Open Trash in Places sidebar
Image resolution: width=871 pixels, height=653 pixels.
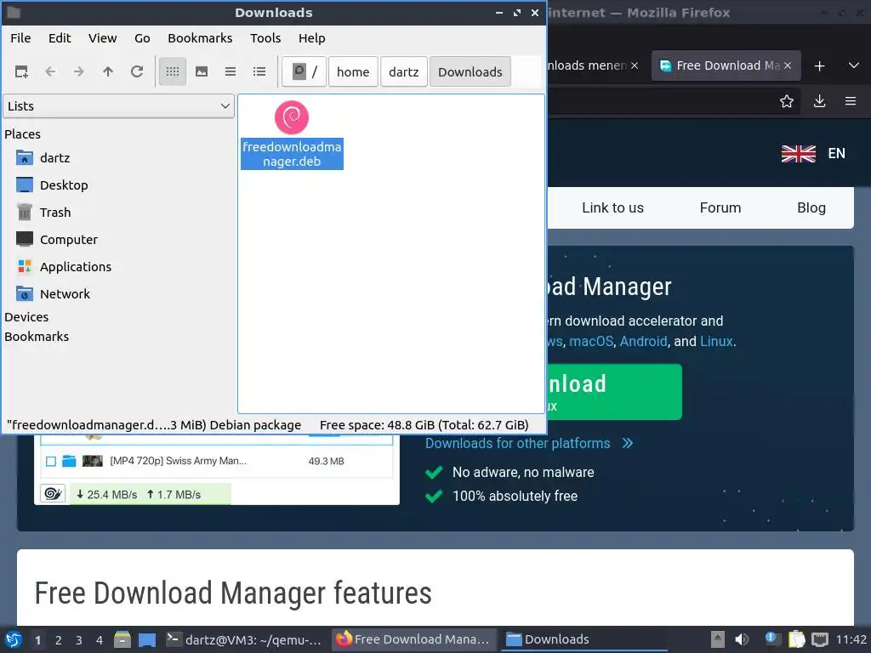(43, 213)
